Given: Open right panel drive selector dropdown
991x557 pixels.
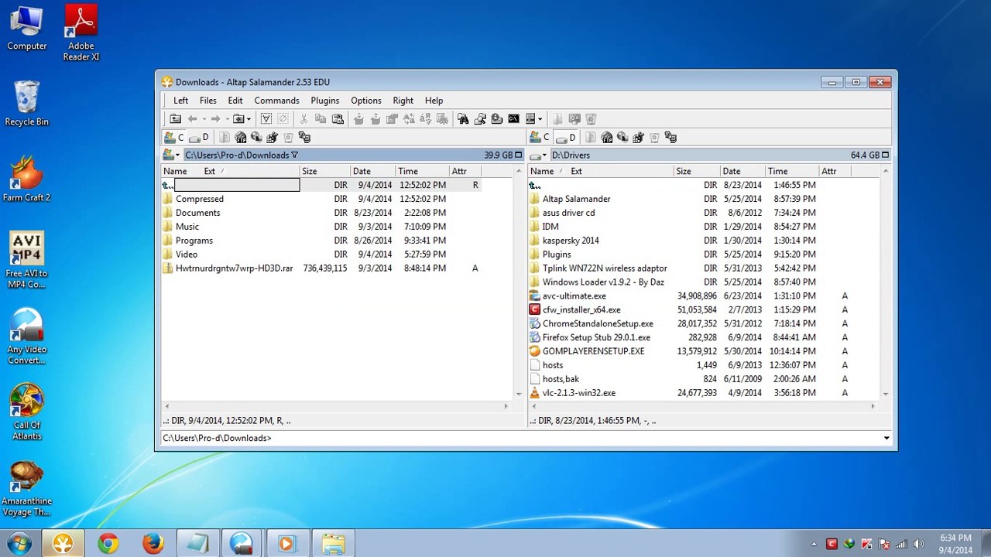Looking at the screenshot, I should tap(538, 155).
